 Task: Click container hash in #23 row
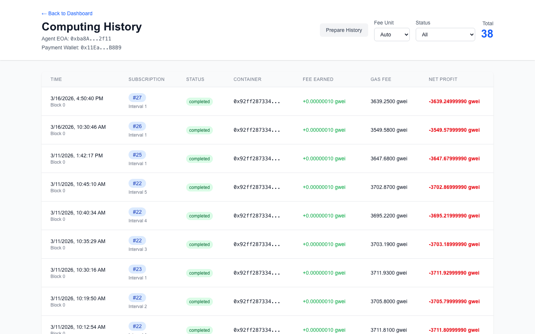click(x=257, y=273)
